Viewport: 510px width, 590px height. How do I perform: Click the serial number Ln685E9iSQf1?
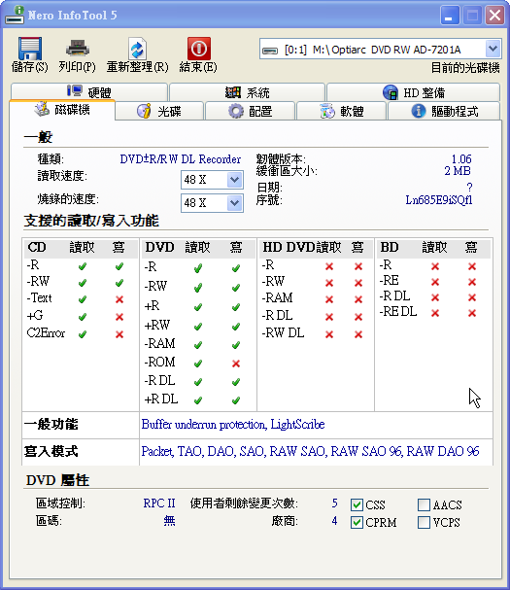click(438, 200)
